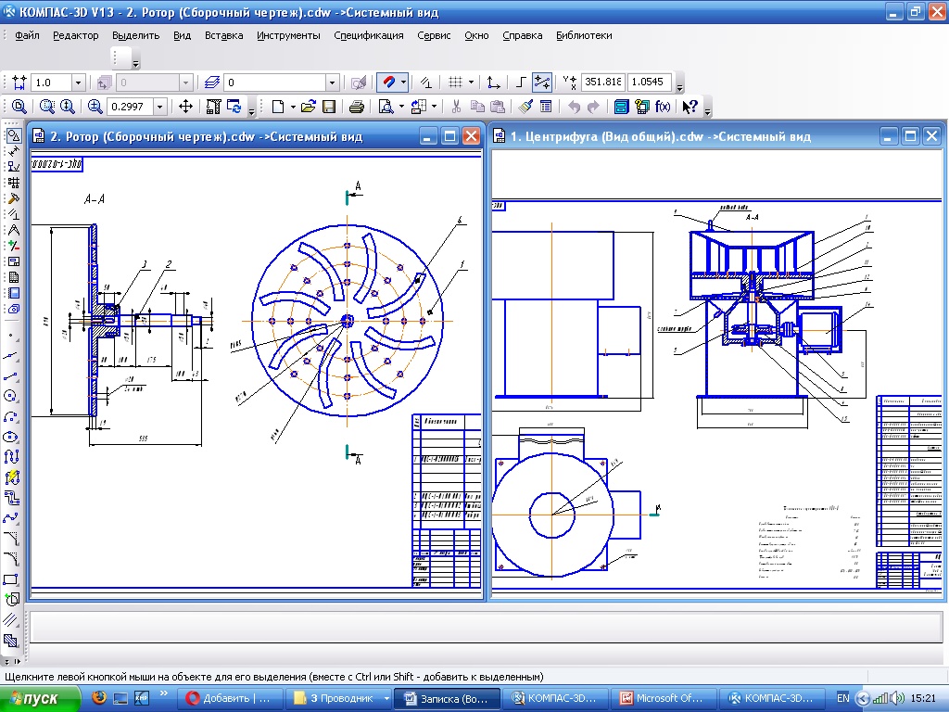This screenshot has height=712, width=949.
Task: Click the Y coordinate field 1.0545
Action: pyautogui.click(x=650, y=82)
